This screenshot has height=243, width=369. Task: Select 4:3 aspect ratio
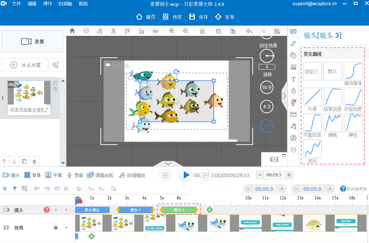(266, 107)
